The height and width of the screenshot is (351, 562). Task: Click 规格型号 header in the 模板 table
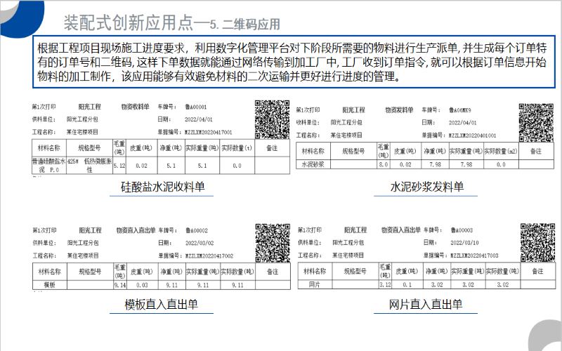tap(90, 272)
